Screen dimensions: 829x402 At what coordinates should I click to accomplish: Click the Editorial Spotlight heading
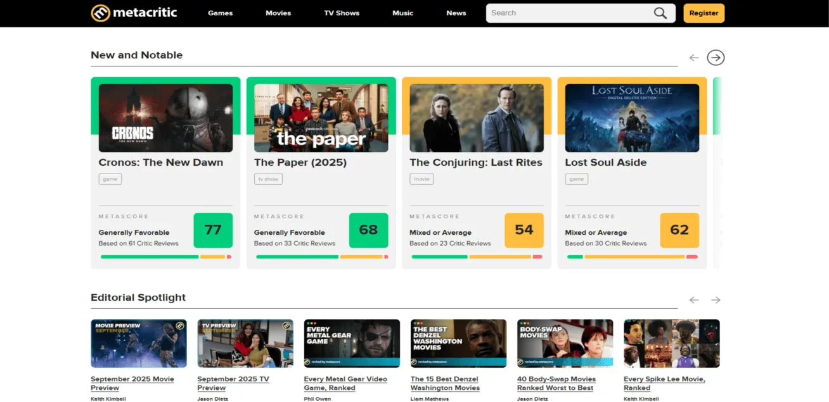[x=138, y=298]
